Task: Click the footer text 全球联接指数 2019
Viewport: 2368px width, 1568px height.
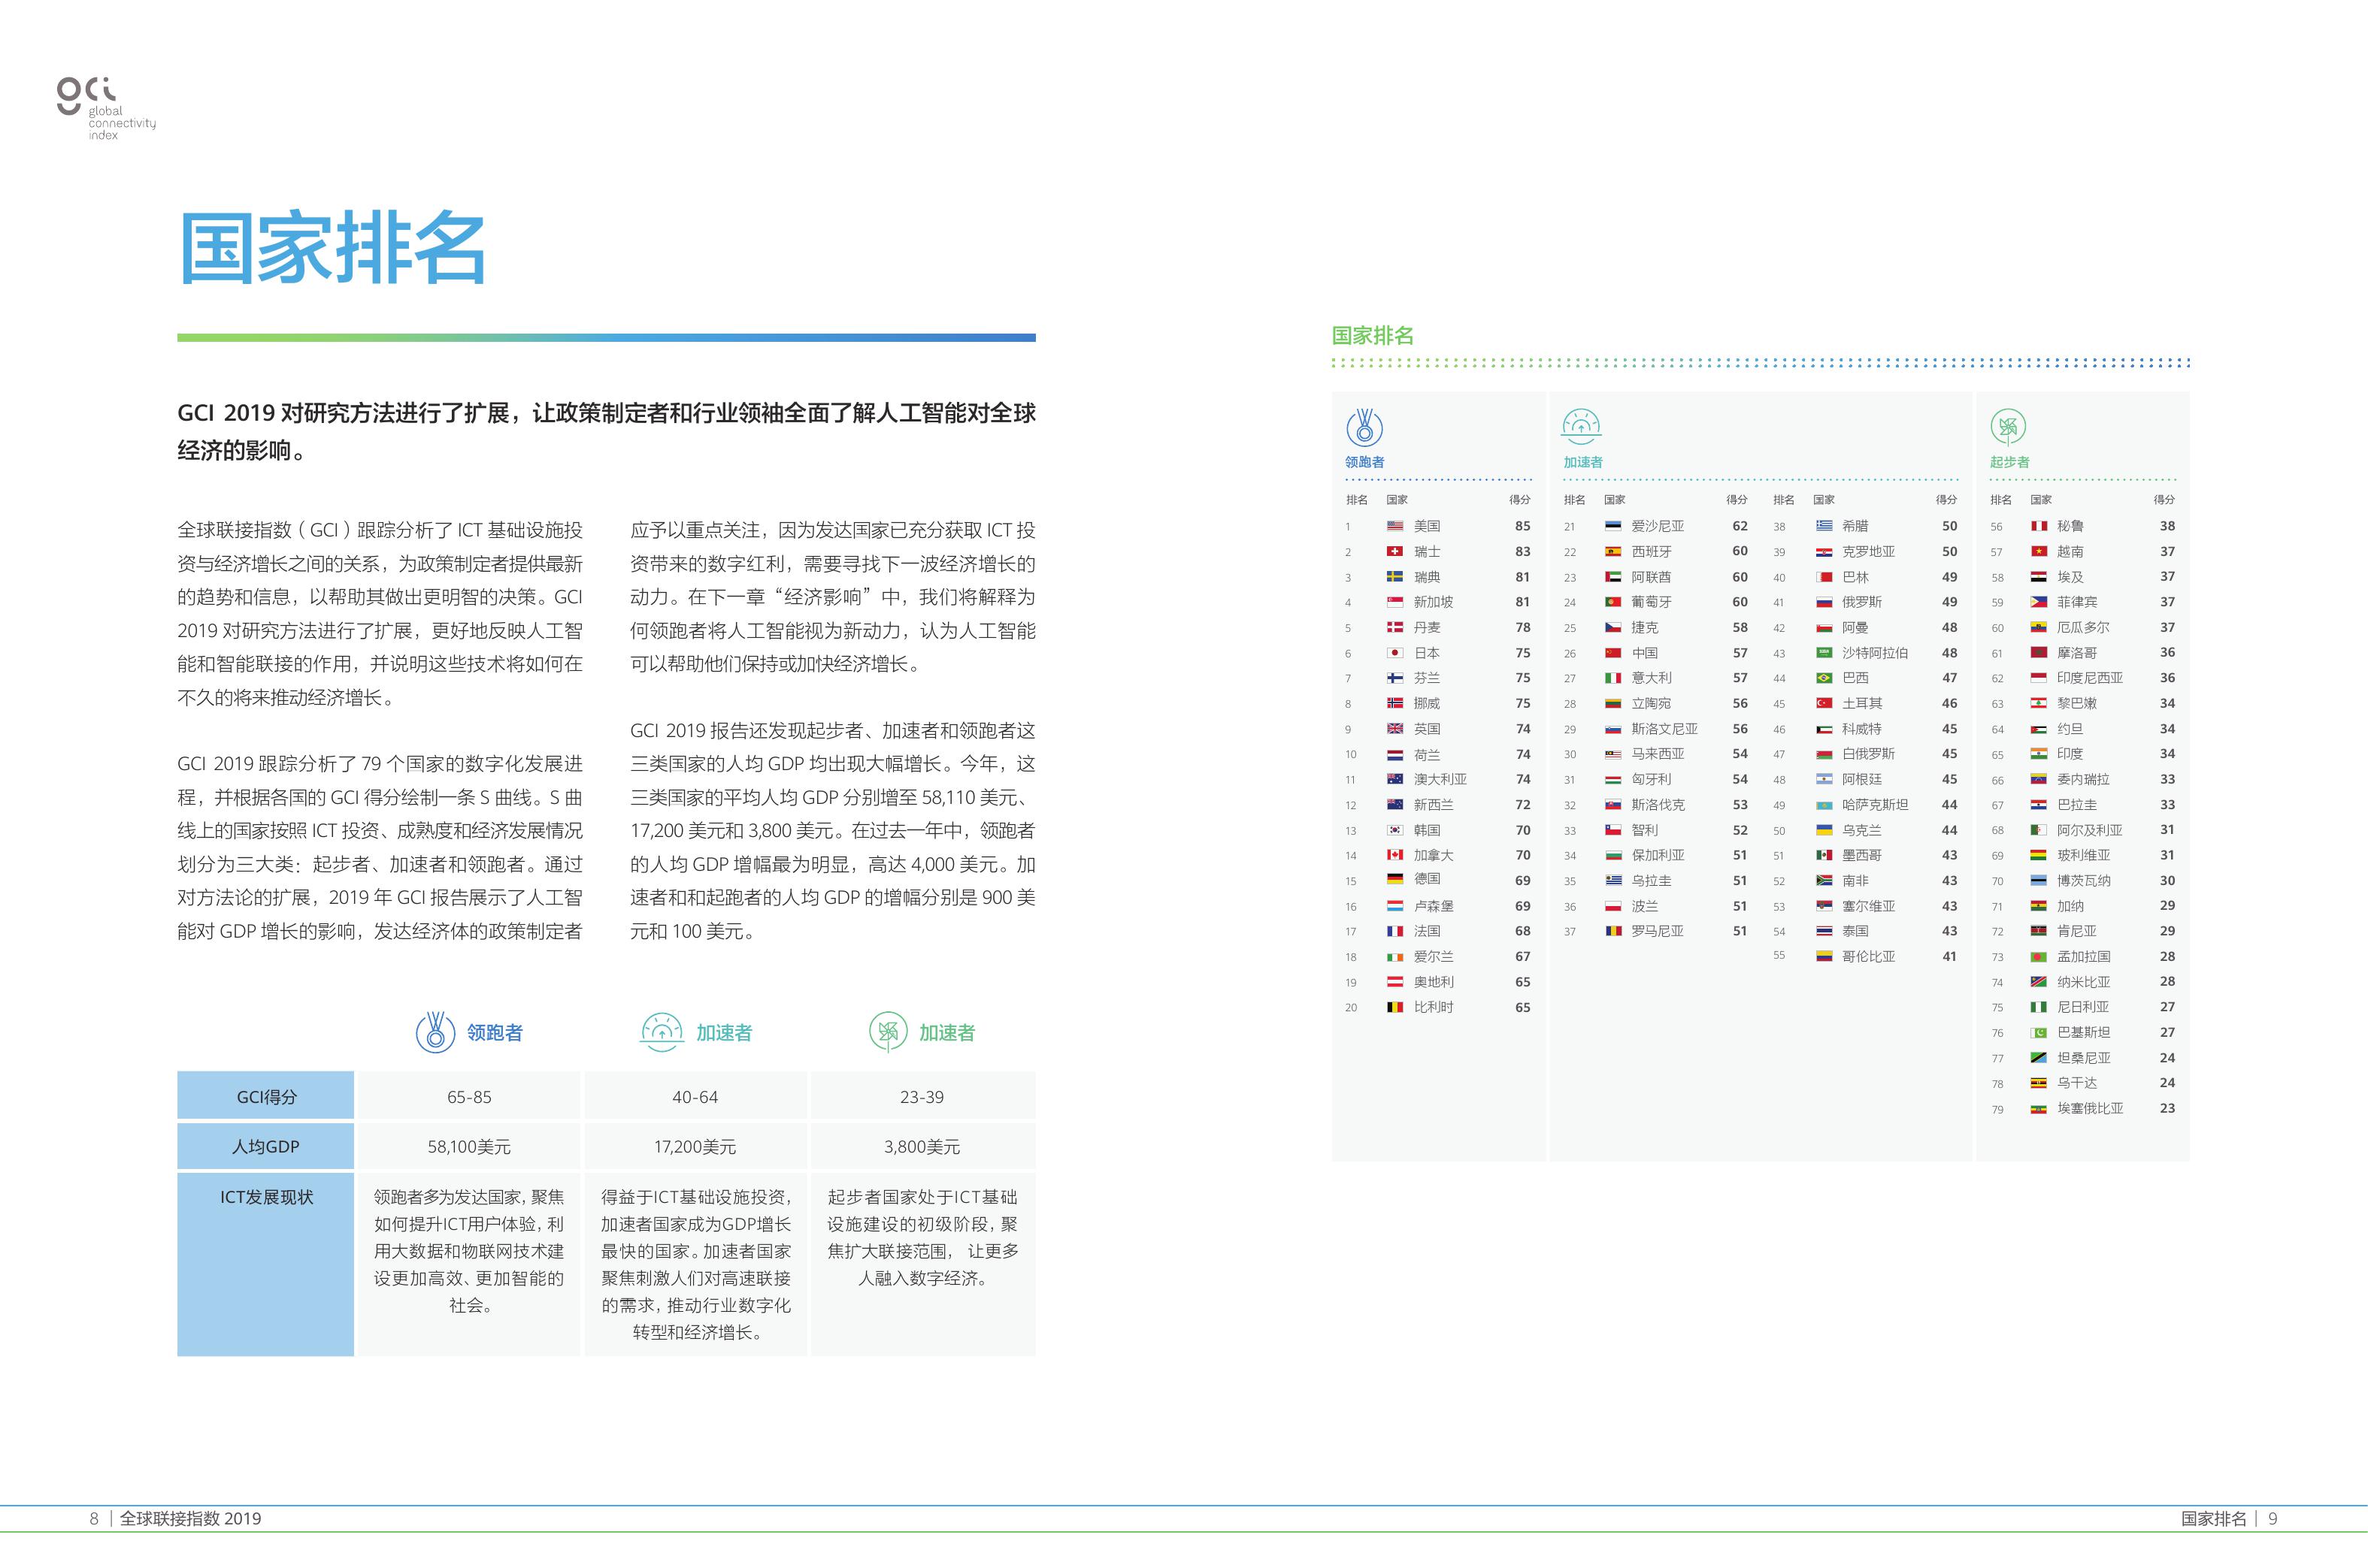Action: coord(191,1518)
